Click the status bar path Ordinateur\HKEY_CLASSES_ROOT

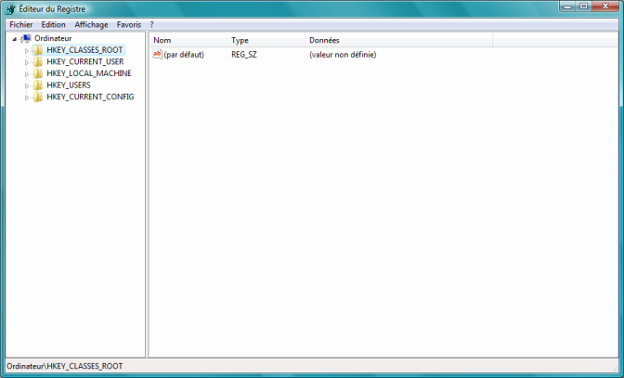pyautogui.click(x=64, y=366)
